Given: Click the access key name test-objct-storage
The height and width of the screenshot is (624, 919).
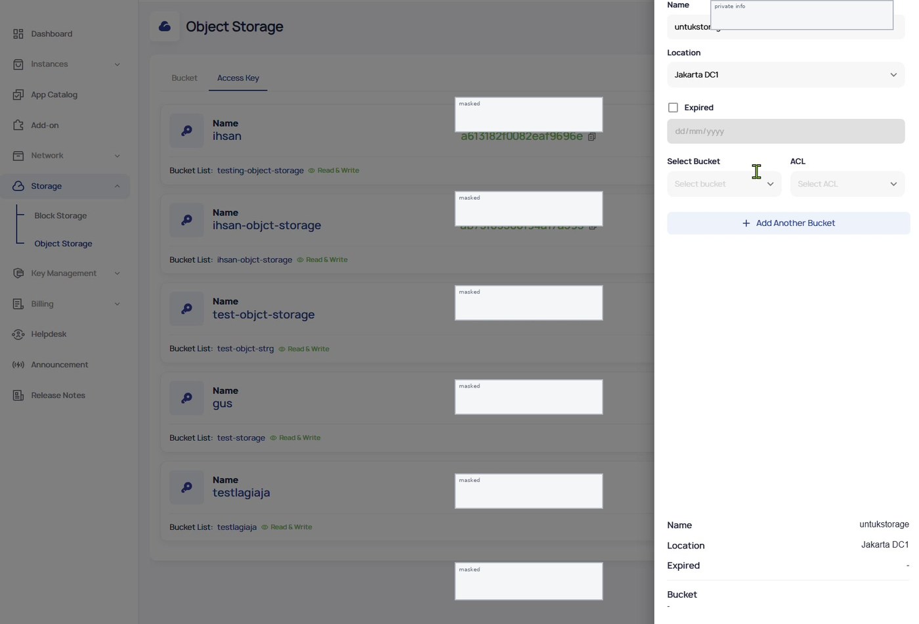Looking at the screenshot, I should click(x=263, y=315).
